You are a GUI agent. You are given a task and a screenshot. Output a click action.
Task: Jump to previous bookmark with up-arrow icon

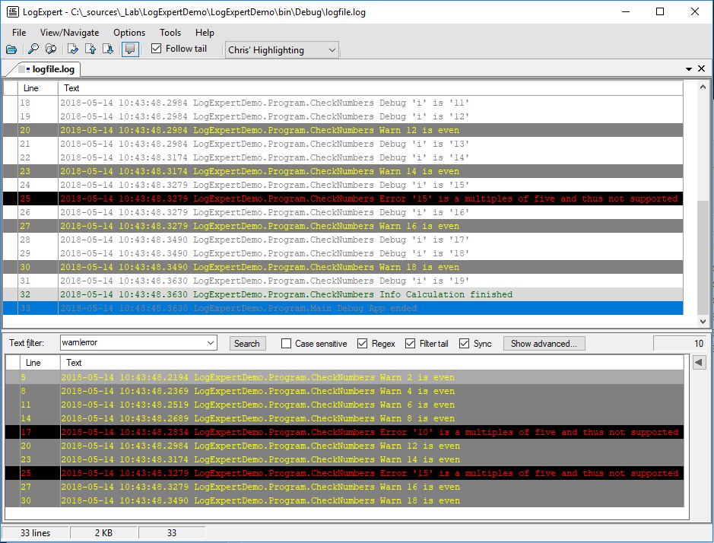tap(90, 49)
